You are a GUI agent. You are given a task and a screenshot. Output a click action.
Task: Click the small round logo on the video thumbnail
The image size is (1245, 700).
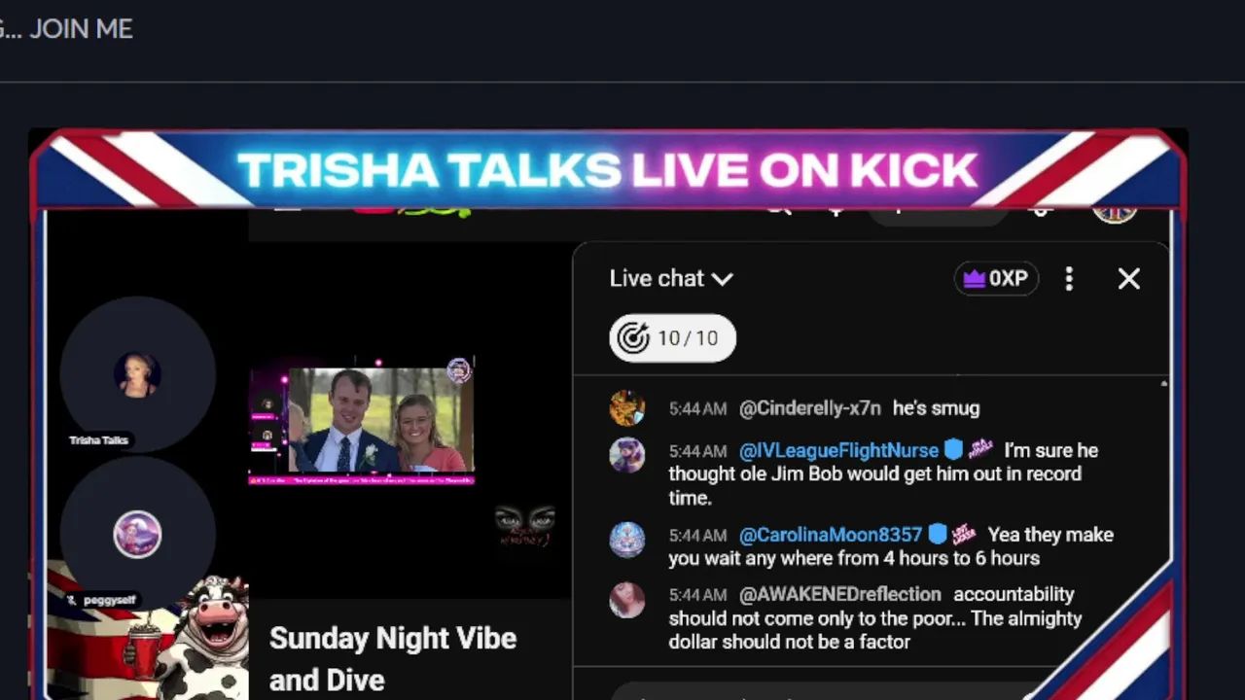(459, 369)
